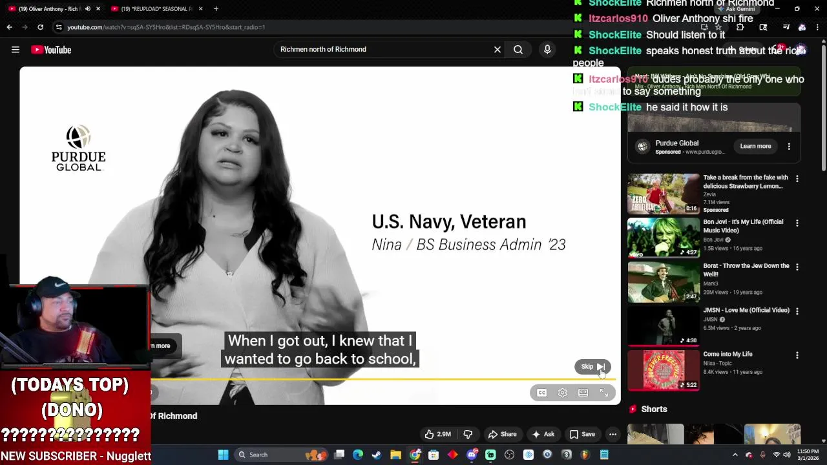Open the Borat Throw the Jew thumbnail
The image size is (827, 465).
tap(664, 282)
